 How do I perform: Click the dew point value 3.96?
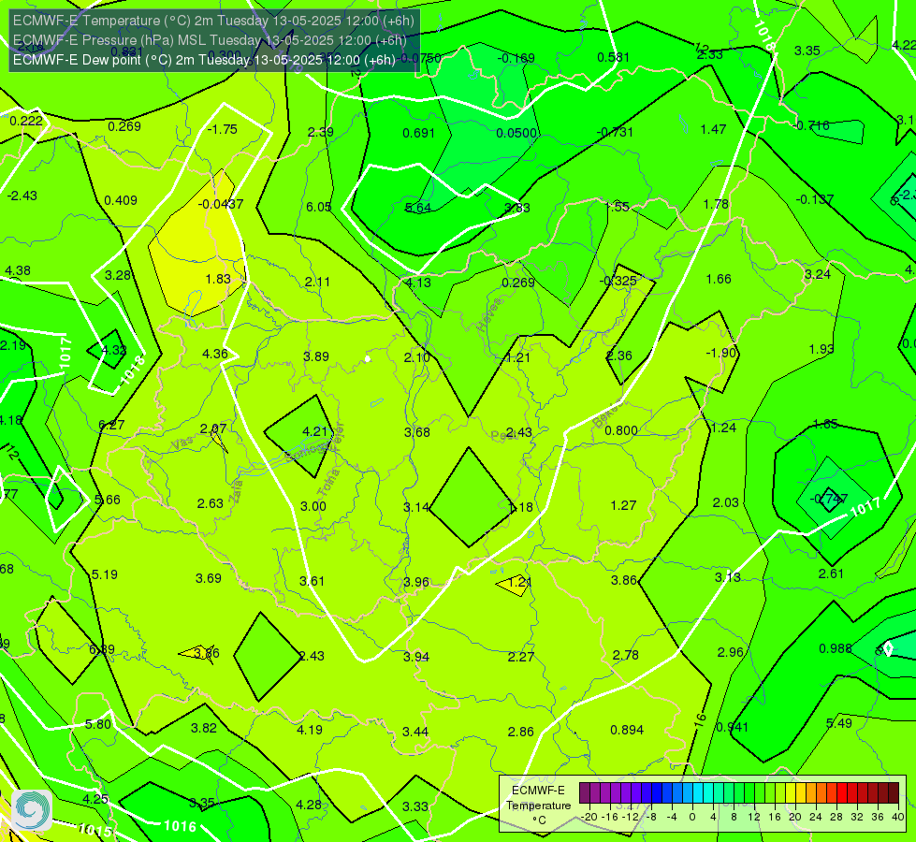pos(416,583)
